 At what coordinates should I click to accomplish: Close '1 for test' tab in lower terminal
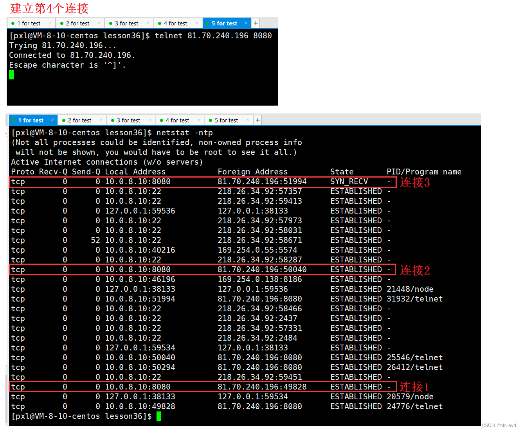pos(52,120)
